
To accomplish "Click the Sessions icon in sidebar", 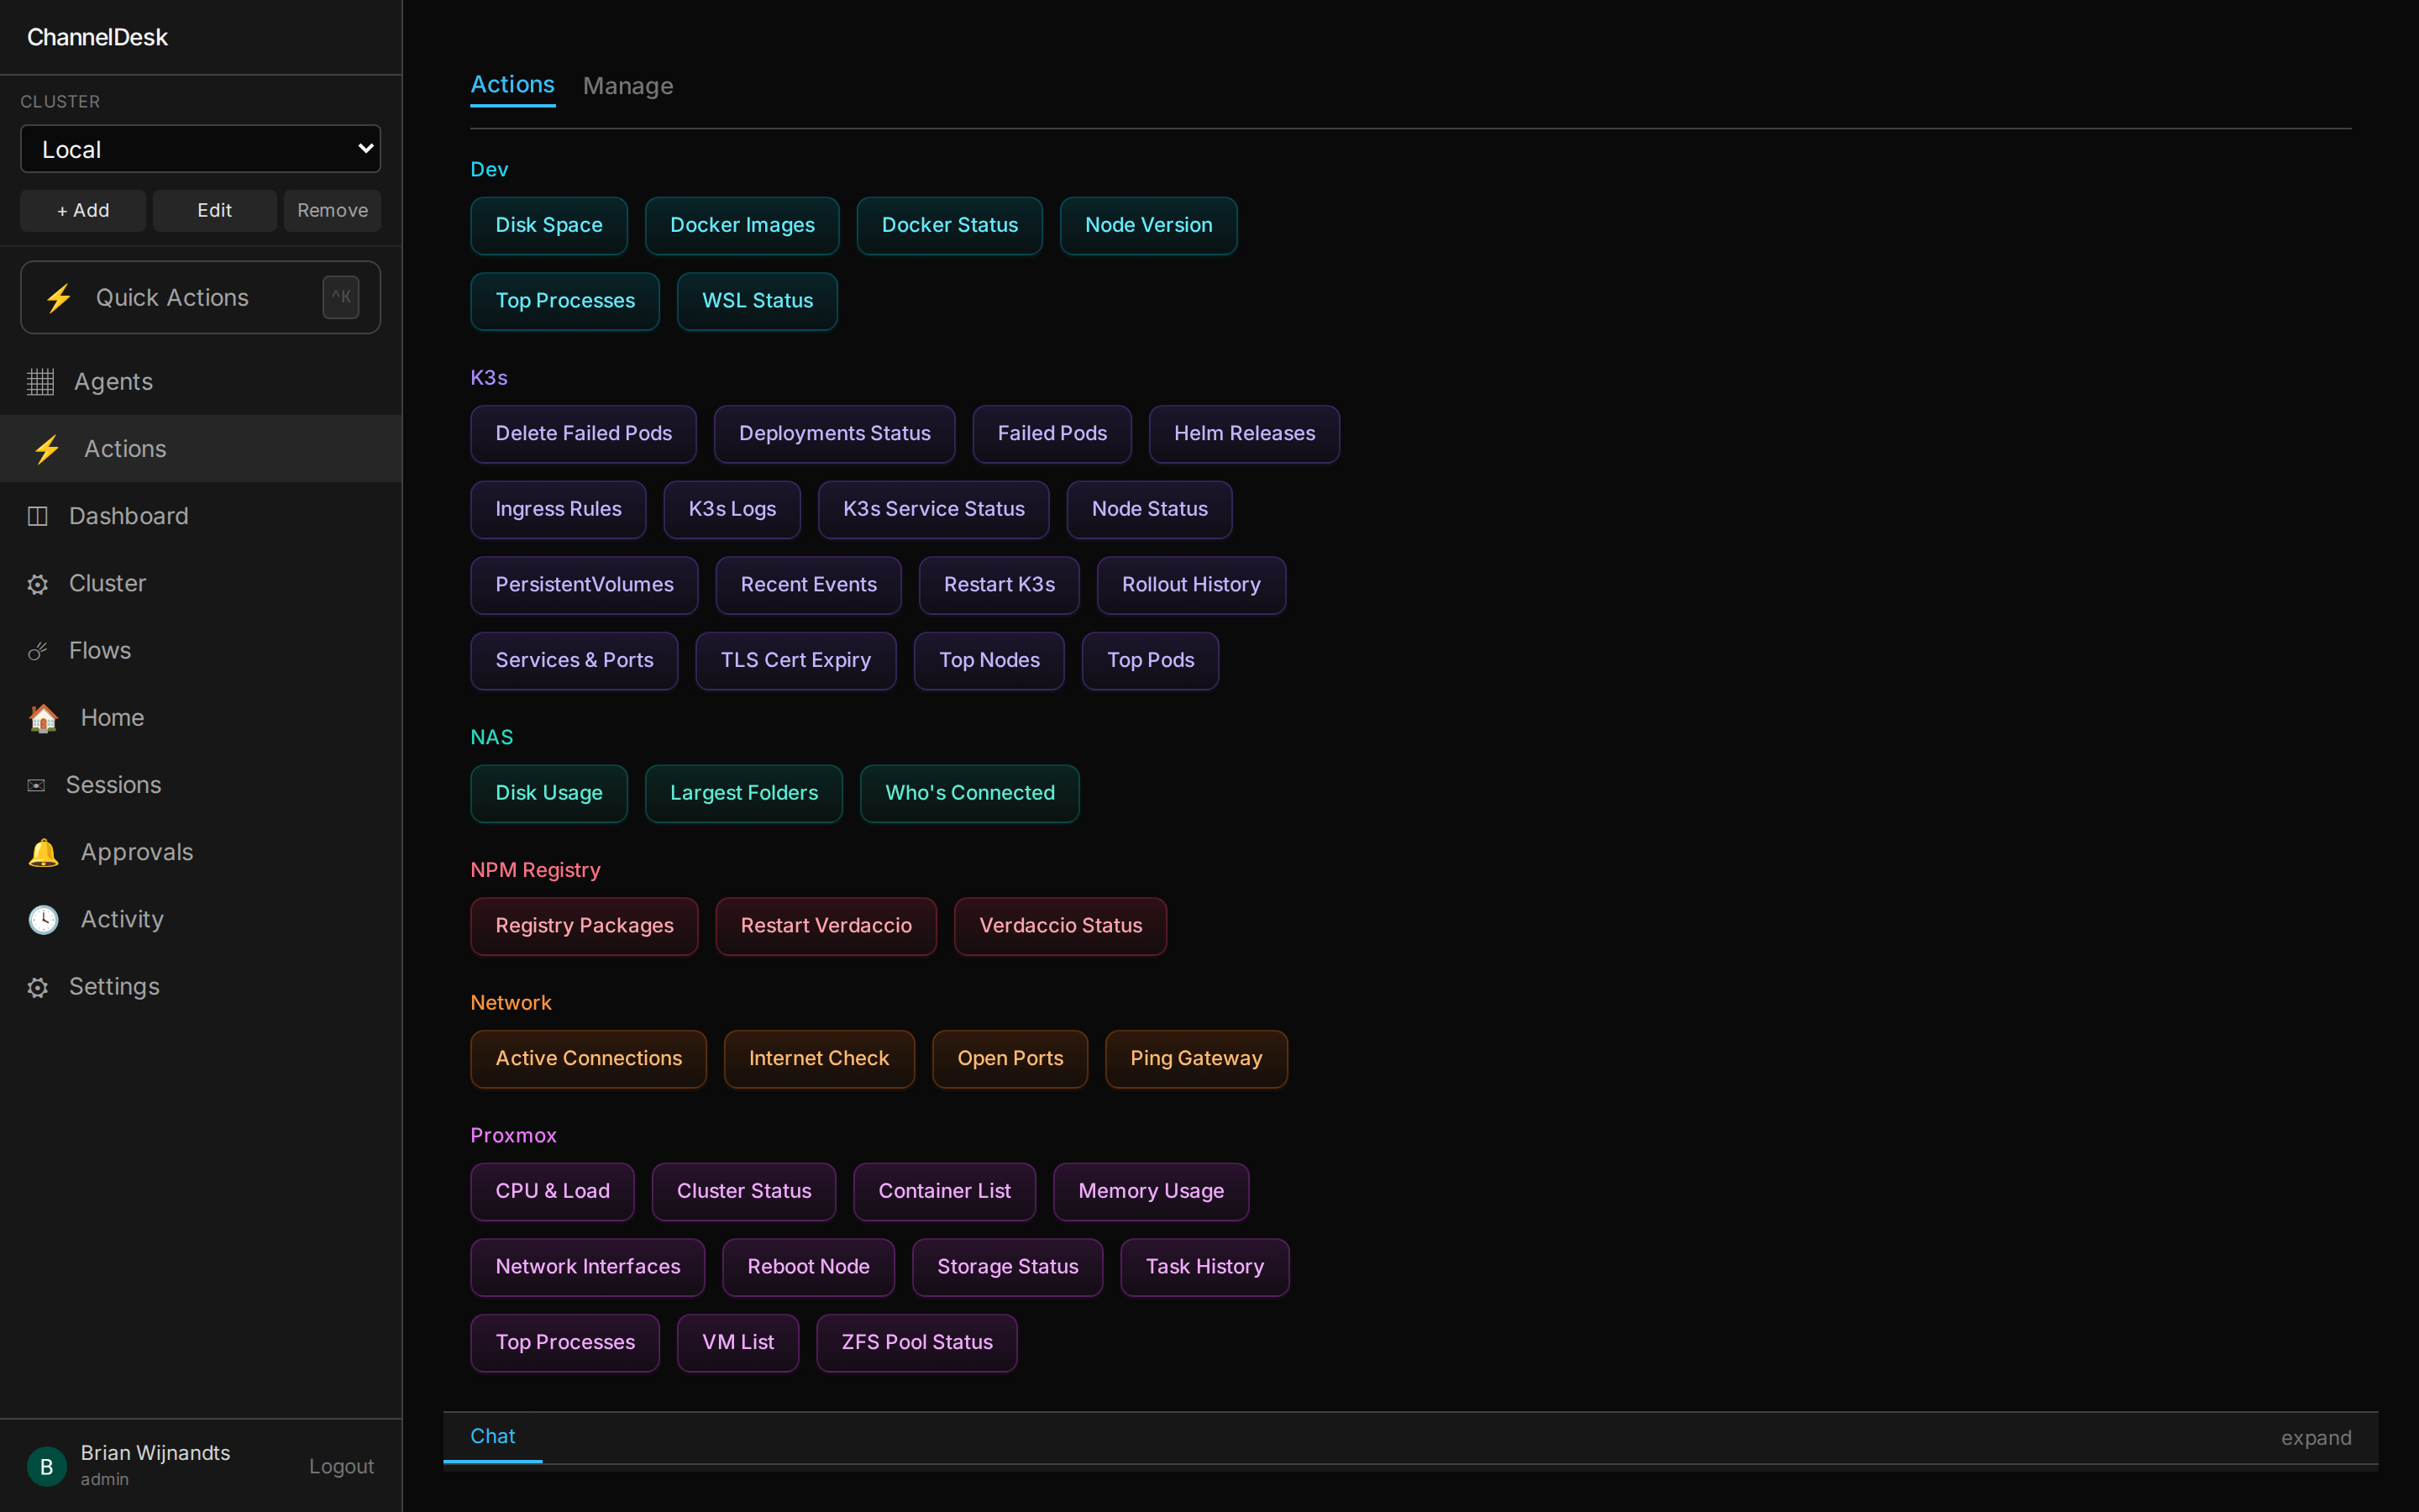I will coord(36,785).
